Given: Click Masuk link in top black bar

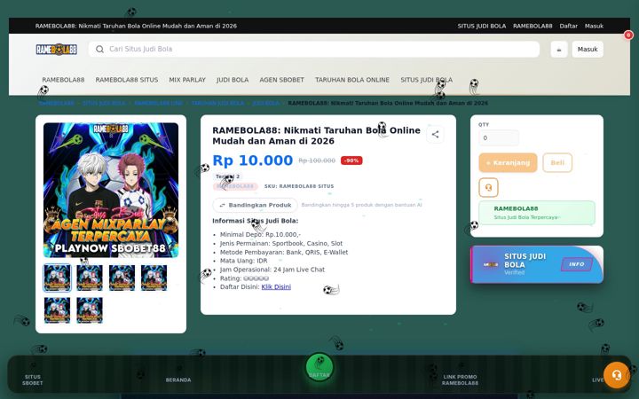Looking at the screenshot, I should tap(594, 26).
